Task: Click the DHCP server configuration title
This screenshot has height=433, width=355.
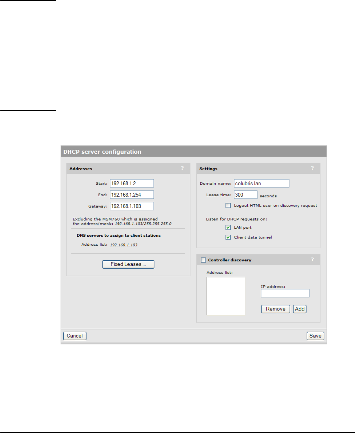Action: (x=102, y=152)
